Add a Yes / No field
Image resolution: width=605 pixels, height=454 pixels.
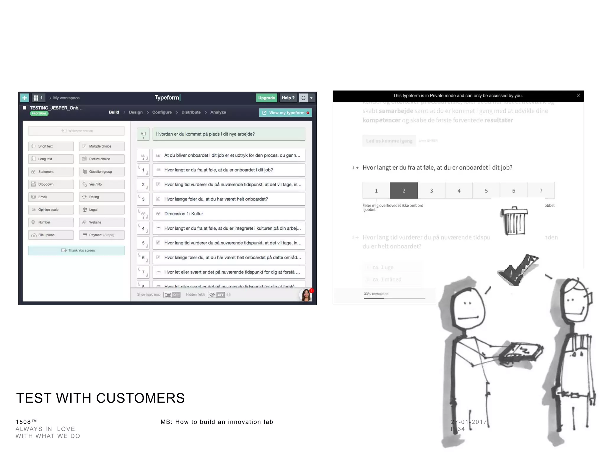[x=102, y=184]
